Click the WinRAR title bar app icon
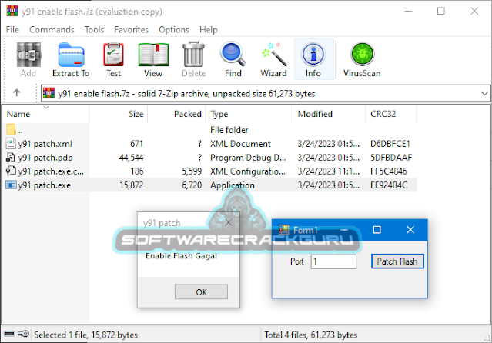This screenshot has width=492, height=343. coord(12,11)
